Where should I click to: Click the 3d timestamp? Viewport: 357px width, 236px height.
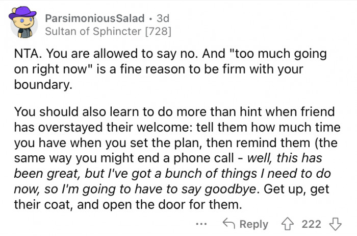[163, 18]
